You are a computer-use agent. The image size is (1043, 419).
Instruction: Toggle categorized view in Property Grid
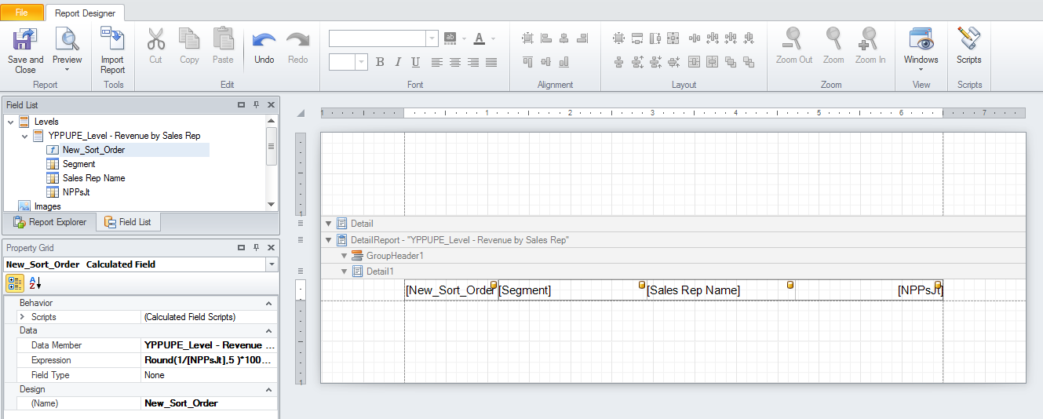coord(15,283)
